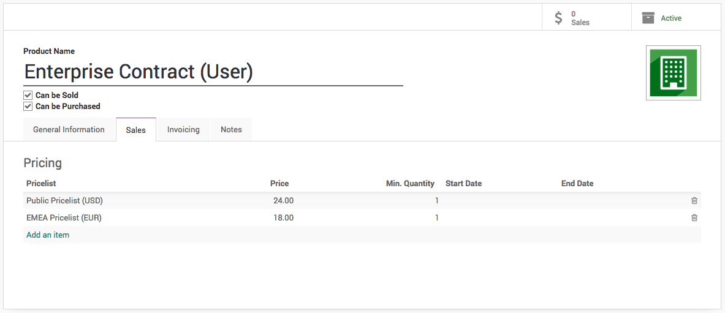Open the Notes tab

[x=231, y=130]
